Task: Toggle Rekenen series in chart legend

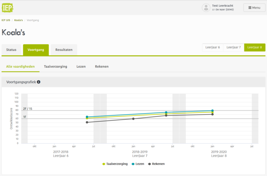Action: 156,164
